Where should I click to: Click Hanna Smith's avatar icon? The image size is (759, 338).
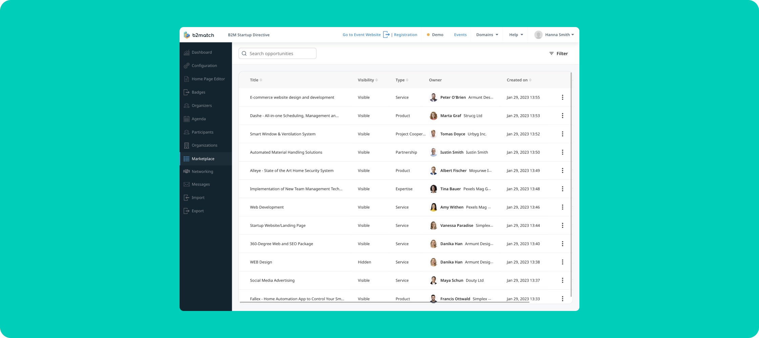pyautogui.click(x=538, y=35)
